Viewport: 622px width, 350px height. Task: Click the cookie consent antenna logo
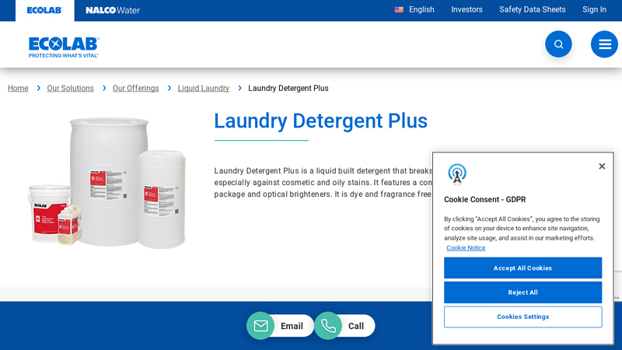tap(457, 173)
